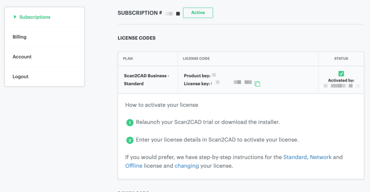The height and width of the screenshot is (192, 370).
Task: Click the LICENSE CODE column header
Action: pyautogui.click(x=196, y=59)
